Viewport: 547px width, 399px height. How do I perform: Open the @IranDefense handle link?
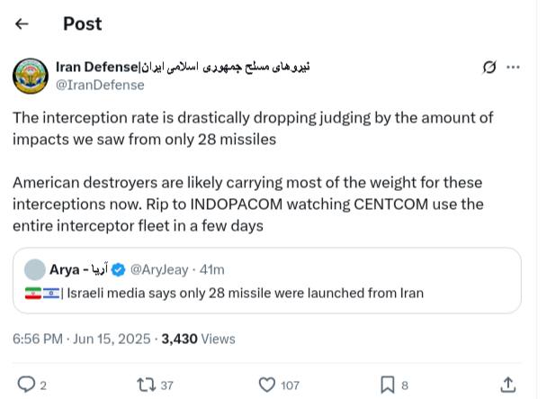click(100, 85)
